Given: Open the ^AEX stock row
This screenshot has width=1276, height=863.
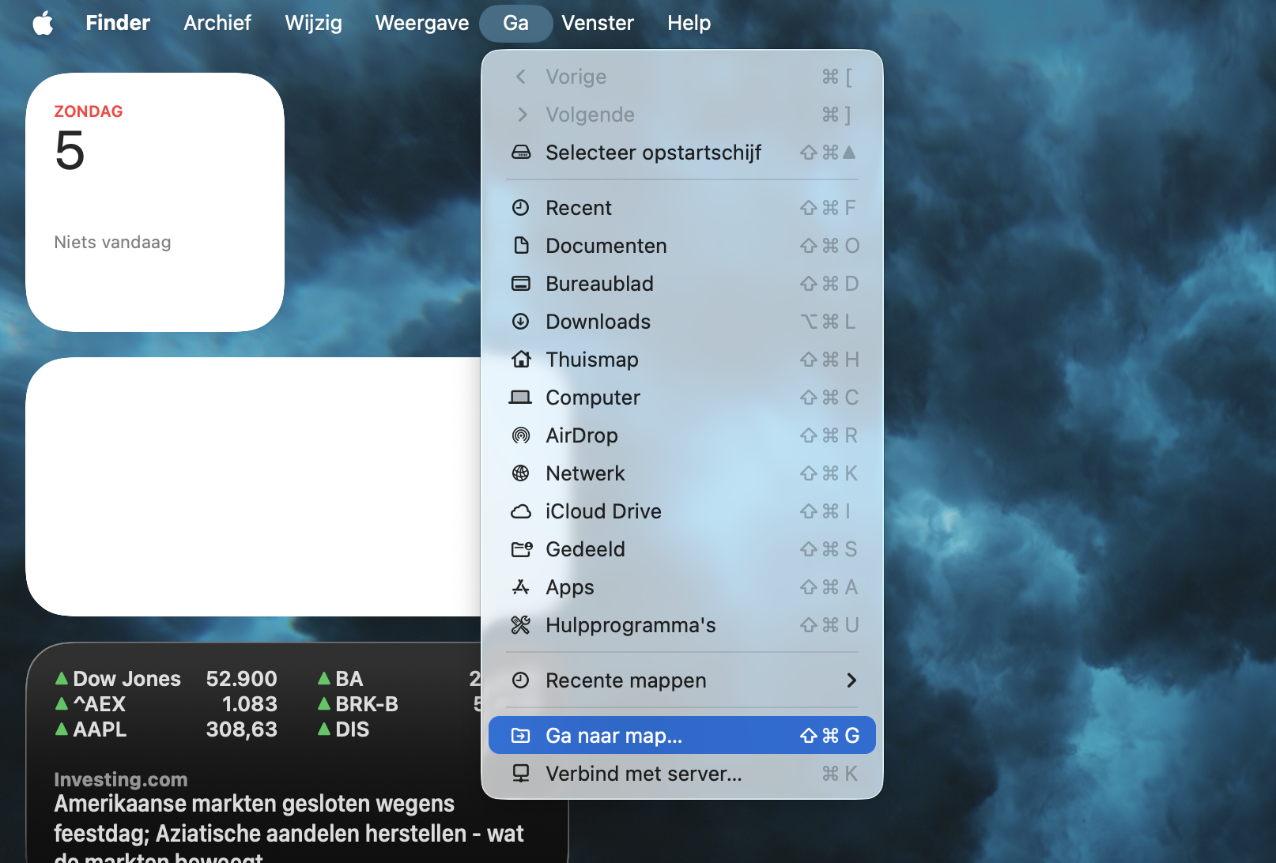Looking at the screenshot, I should 166,703.
